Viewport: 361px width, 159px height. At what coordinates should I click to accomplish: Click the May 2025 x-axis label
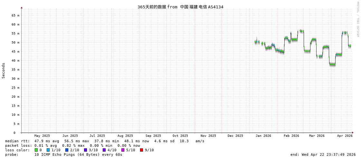point(42,136)
